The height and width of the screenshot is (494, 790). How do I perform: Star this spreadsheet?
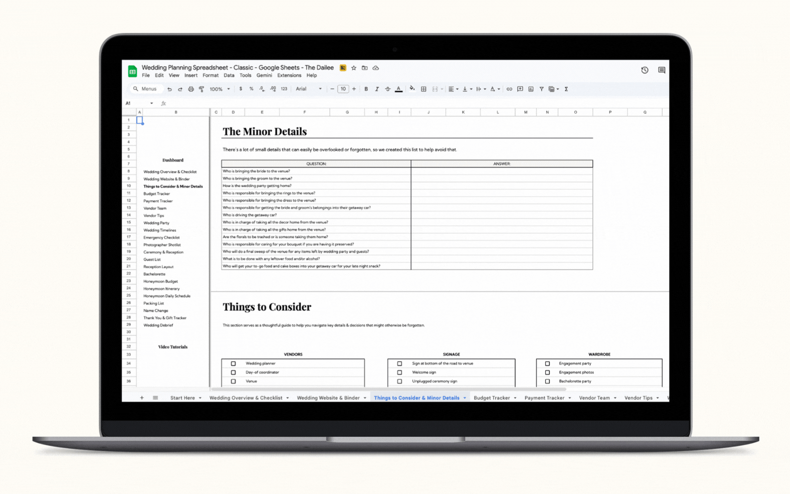(x=354, y=68)
